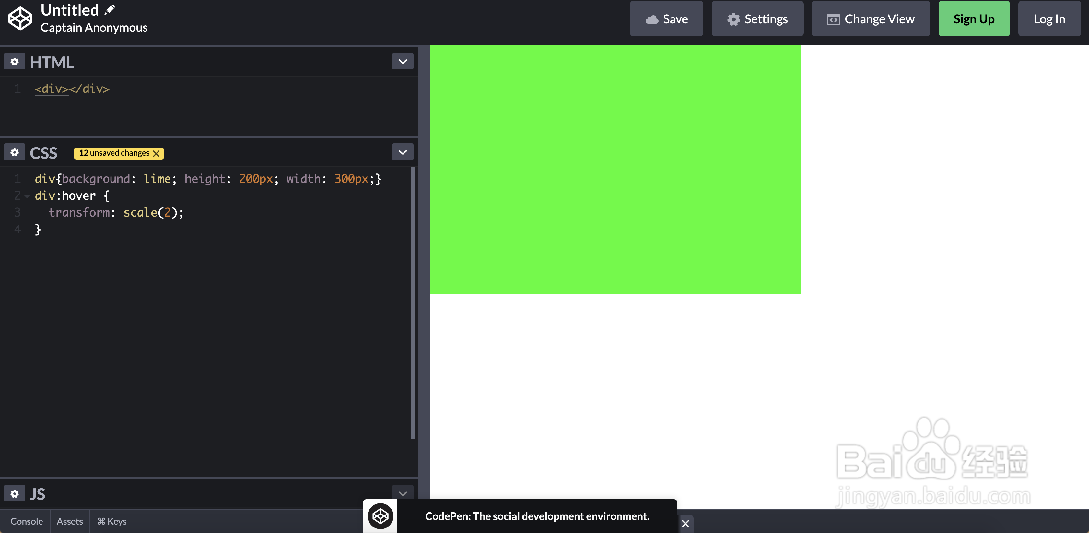Click the CodePen logo icon
The image size is (1089, 533).
tap(20, 18)
